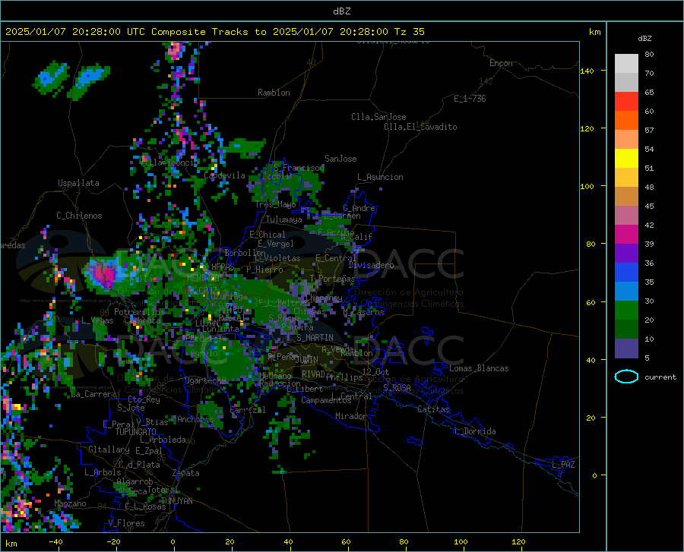This screenshot has width=684, height=552.
Task: Click the 60 dBZ orange swatch
Action: pos(626,120)
